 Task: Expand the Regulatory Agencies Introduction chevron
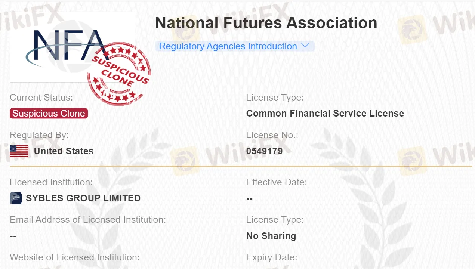(305, 46)
